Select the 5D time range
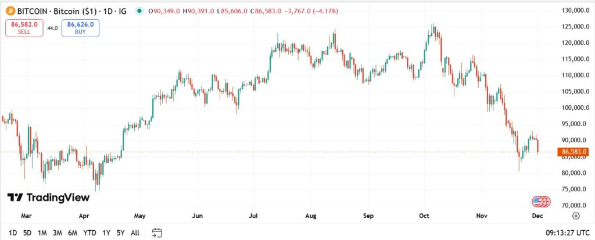This screenshot has height=240, width=595. pyautogui.click(x=27, y=233)
